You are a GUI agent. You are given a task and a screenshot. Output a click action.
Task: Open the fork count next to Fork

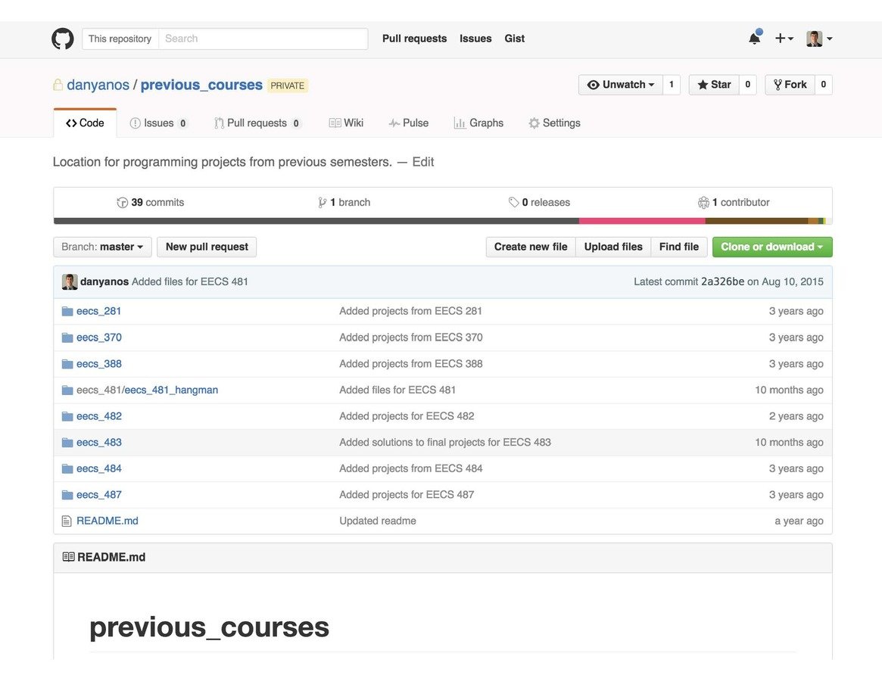824,84
